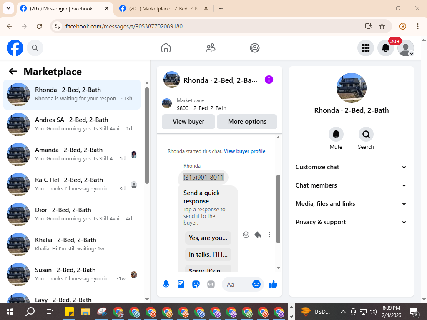427x320 pixels.
Task: Open Ra C Hel conversation
Action: click(x=72, y=184)
